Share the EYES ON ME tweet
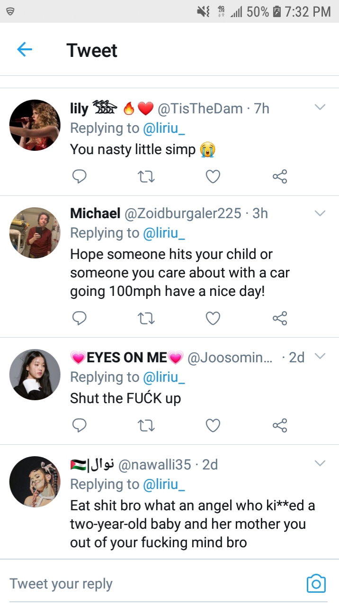Viewport: 339px width, 607px height. tap(280, 425)
